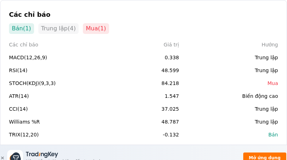This screenshot has width=287, height=160.
Task: Dismiss the TradingKey banner with X
Action: tap(3, 158)
